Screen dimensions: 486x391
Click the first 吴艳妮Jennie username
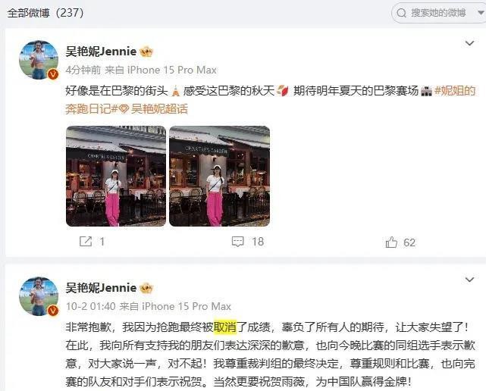[101, 51]
